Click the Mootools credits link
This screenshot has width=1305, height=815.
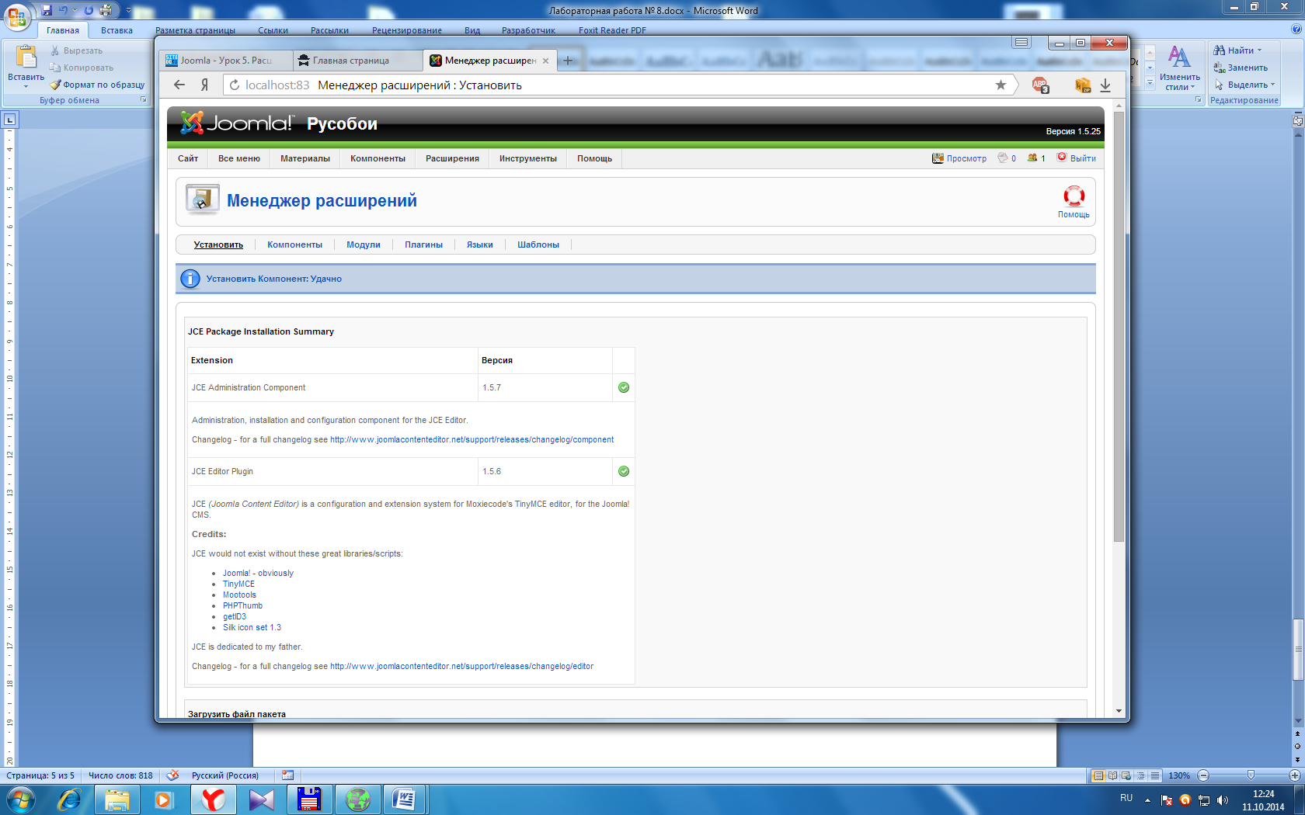pyautogui.click(x=239, y=595)
